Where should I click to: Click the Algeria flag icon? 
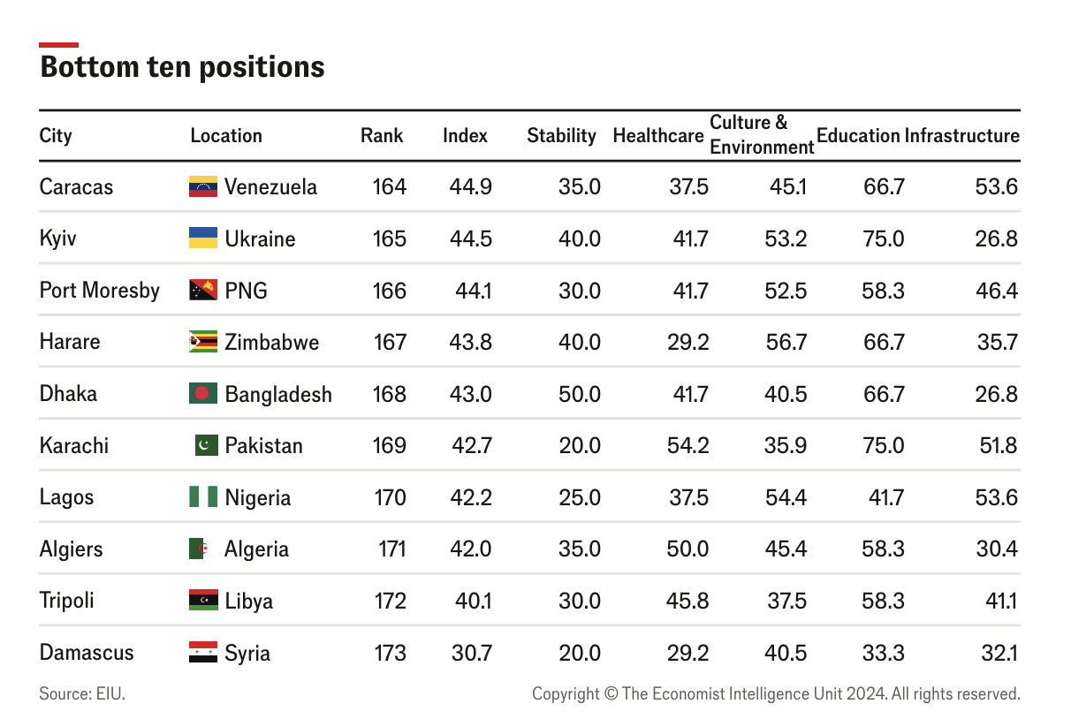click(201, 549)
